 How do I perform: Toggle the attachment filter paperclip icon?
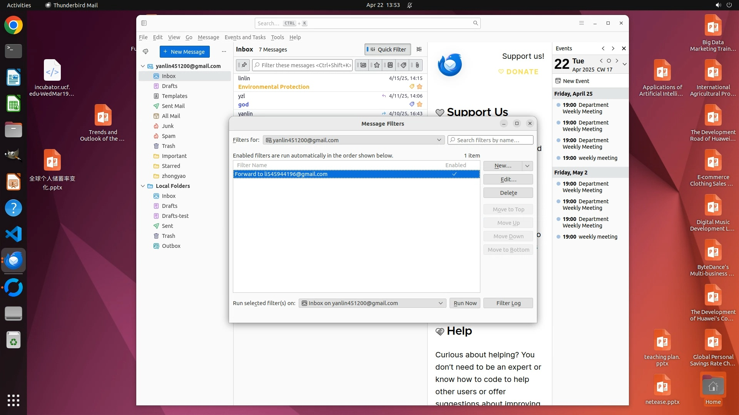[x=417, y=65]
